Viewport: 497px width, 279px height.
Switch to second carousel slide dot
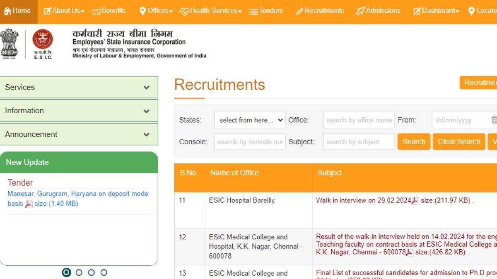pos(79,272)
